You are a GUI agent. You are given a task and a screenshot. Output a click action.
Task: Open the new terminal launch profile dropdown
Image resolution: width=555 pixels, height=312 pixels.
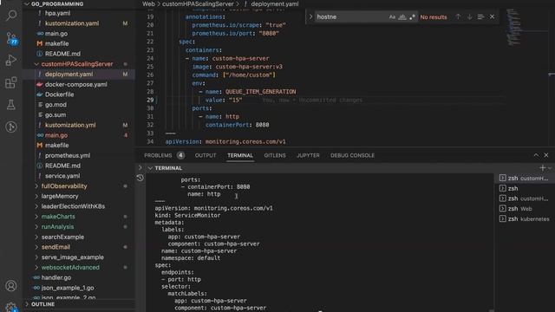[x=550, y=168]
